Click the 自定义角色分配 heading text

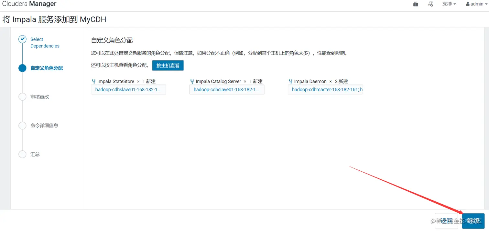tap(112, 41)
